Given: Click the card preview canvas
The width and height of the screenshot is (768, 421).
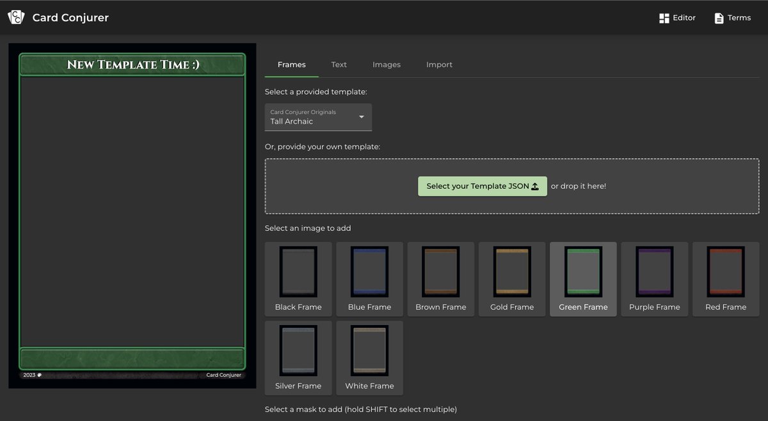Looking at the screenshot, I should coord(132,216).
